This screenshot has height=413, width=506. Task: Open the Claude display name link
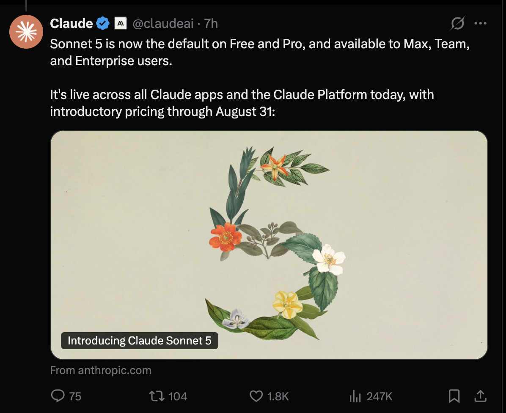[71, 23]
